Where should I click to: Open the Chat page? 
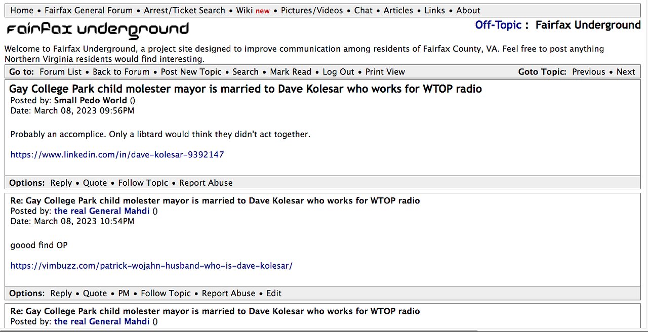[363, 10]
